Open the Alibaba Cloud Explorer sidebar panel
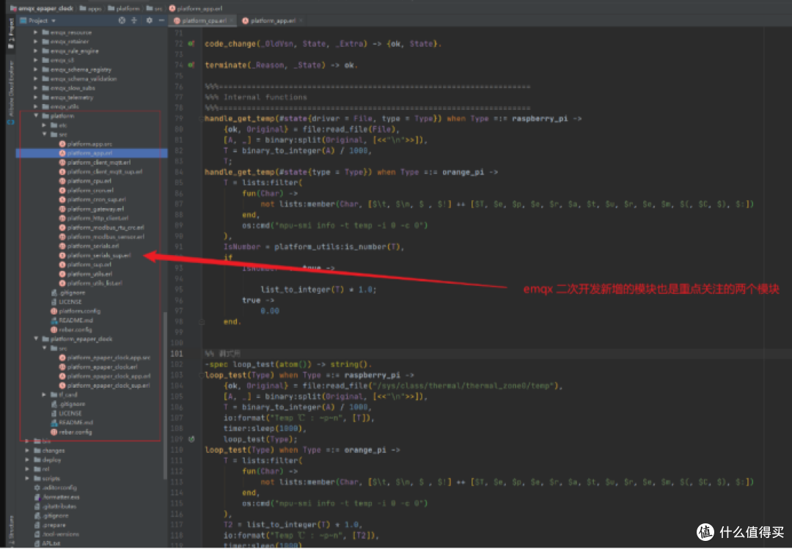 11,90
